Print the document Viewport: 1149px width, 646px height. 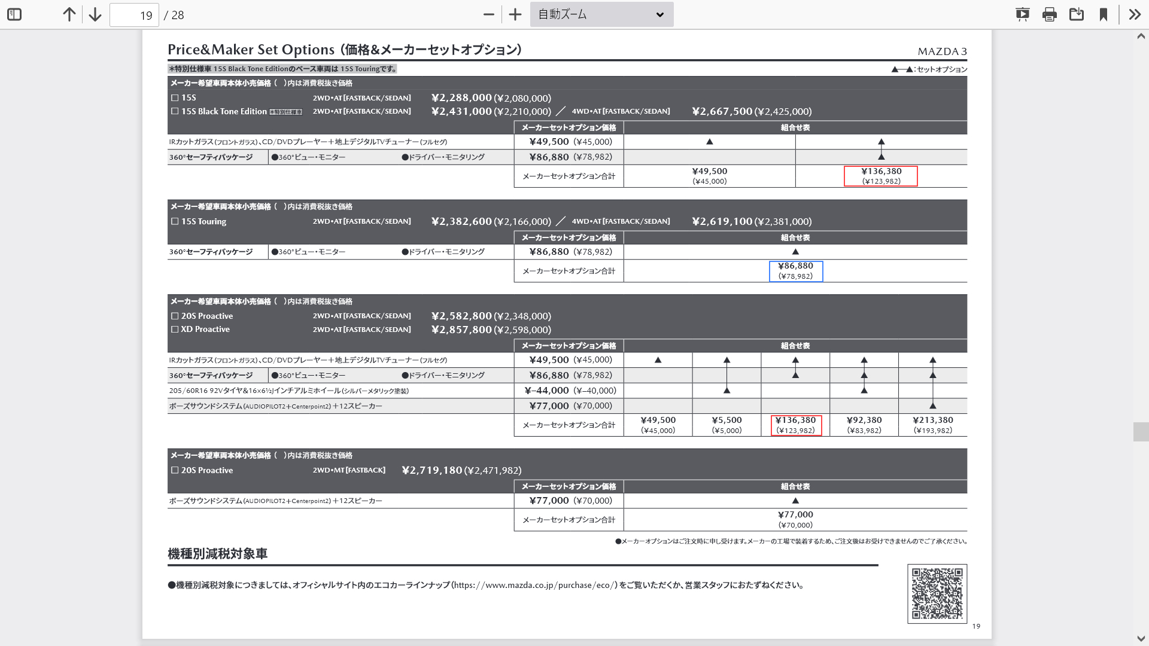1049,14
